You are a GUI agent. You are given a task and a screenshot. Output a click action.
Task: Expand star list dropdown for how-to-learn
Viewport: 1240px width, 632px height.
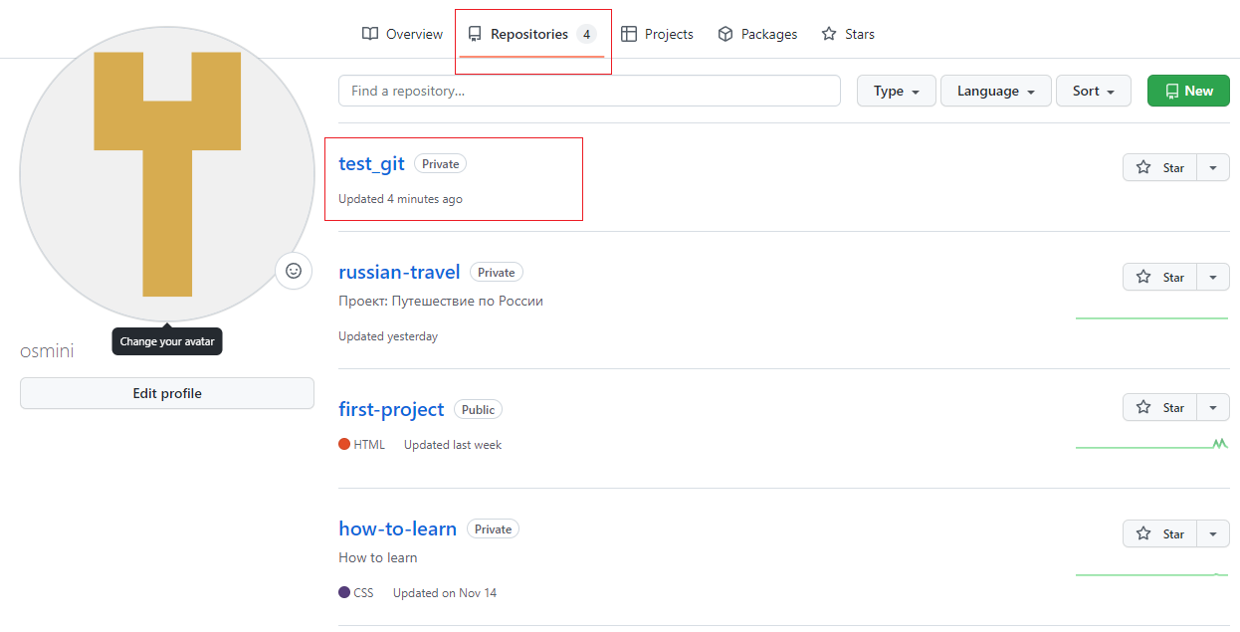pyautogui.click(x=1212, y=533)
